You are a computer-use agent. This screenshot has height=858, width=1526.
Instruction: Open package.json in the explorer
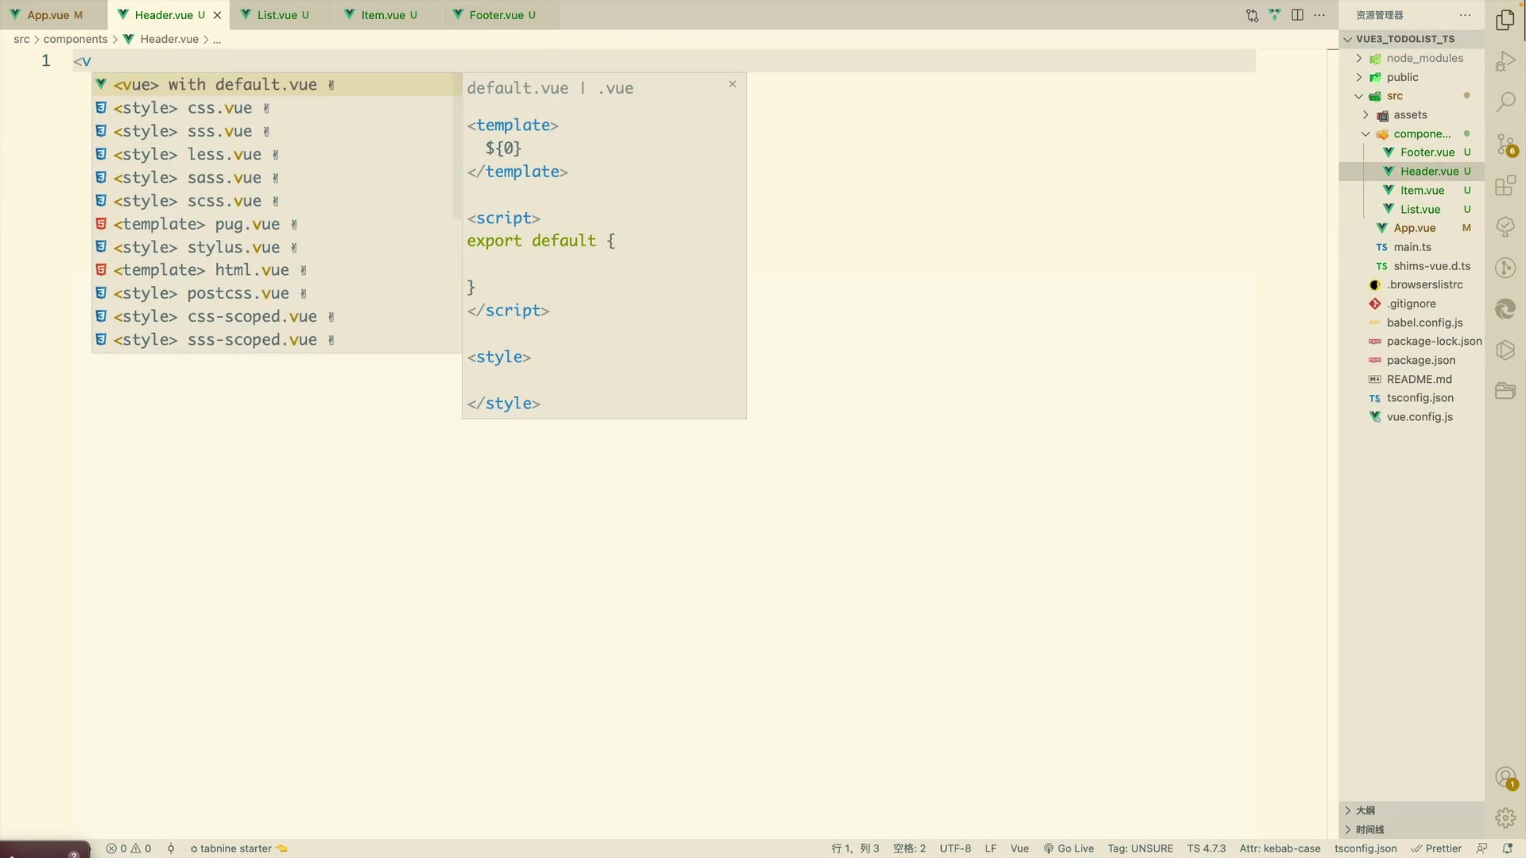coord(1421,360)
